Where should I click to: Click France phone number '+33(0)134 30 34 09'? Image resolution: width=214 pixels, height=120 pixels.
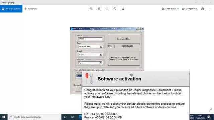[x=108, y=117]
